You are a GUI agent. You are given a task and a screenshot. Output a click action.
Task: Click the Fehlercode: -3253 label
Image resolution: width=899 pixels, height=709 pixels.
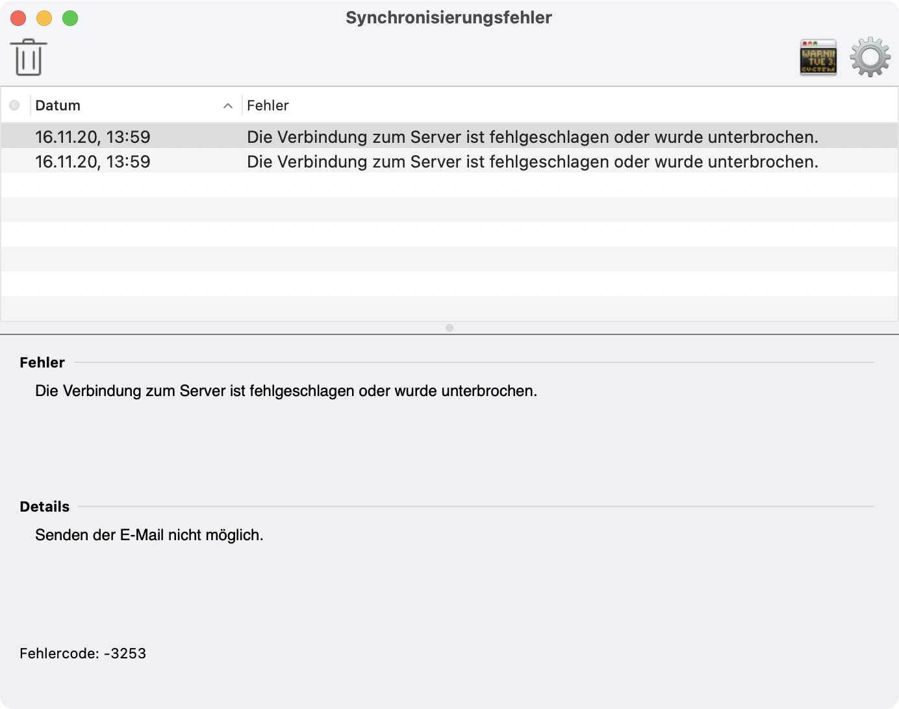82,653
